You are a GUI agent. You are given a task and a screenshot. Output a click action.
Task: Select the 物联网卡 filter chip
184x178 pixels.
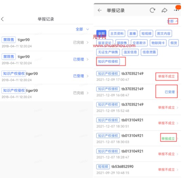point(158,43)
